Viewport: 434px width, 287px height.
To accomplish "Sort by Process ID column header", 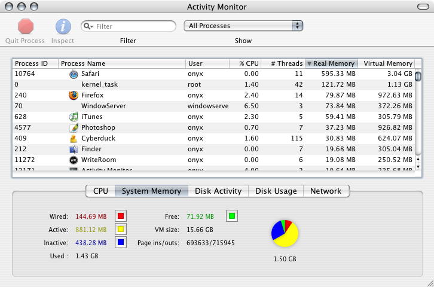I will point(35,63).
